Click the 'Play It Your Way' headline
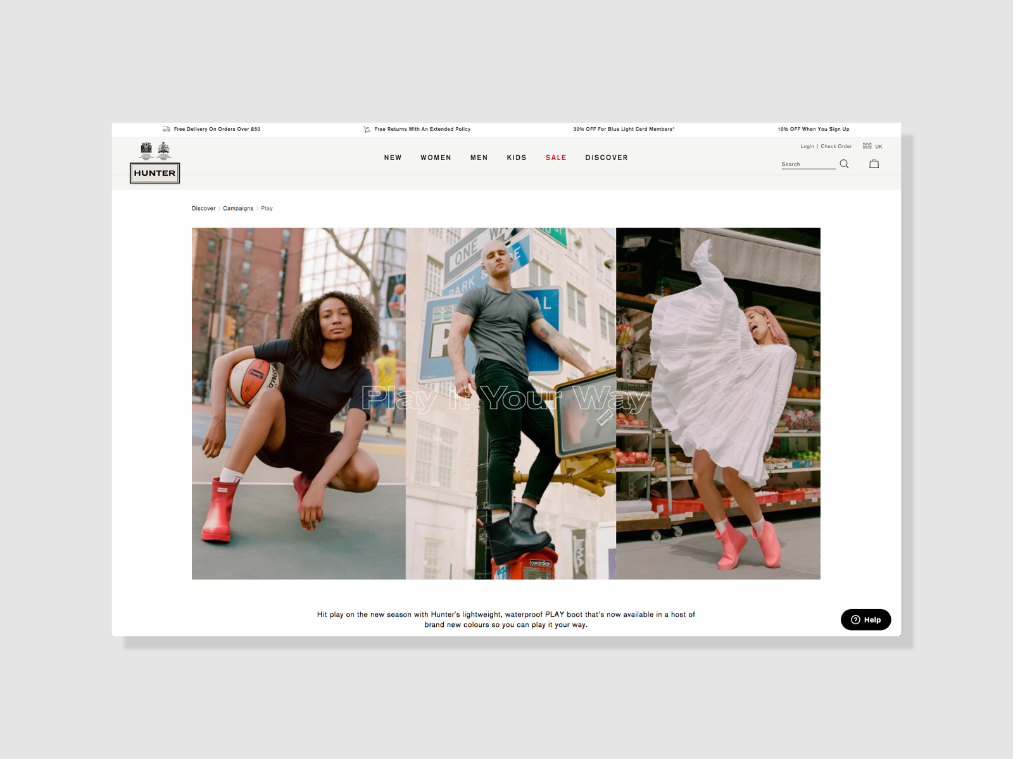This screenshot has width=1013, height=759. click(506, 398)
